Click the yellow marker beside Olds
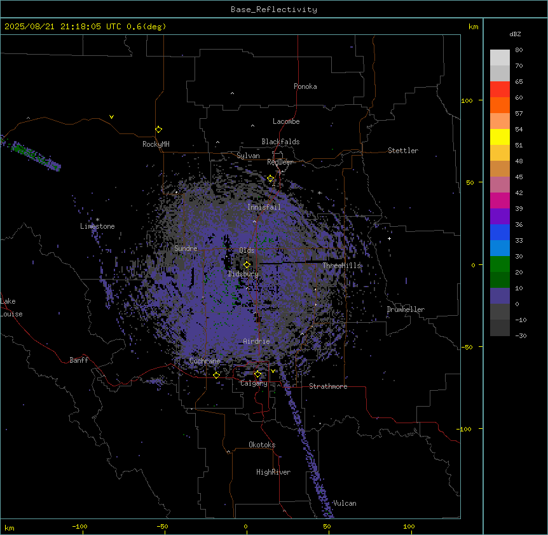 click(247, 264)
